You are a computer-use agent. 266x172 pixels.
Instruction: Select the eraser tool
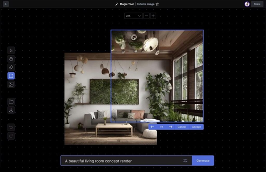(x=11, y=67)
